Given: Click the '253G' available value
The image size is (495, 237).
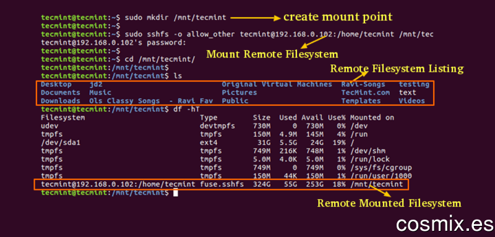Looking at the screenshot, I should 314,184.
